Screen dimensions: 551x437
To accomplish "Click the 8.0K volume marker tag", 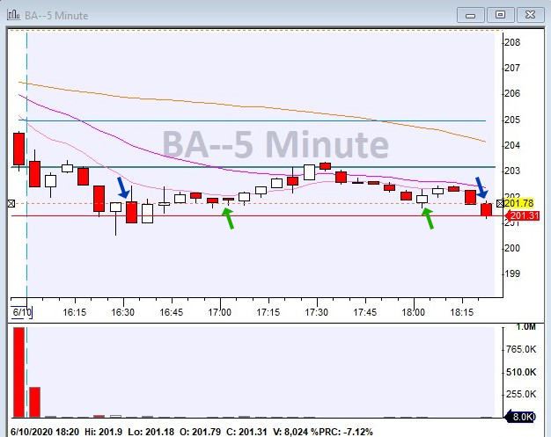I will (520, 417).
